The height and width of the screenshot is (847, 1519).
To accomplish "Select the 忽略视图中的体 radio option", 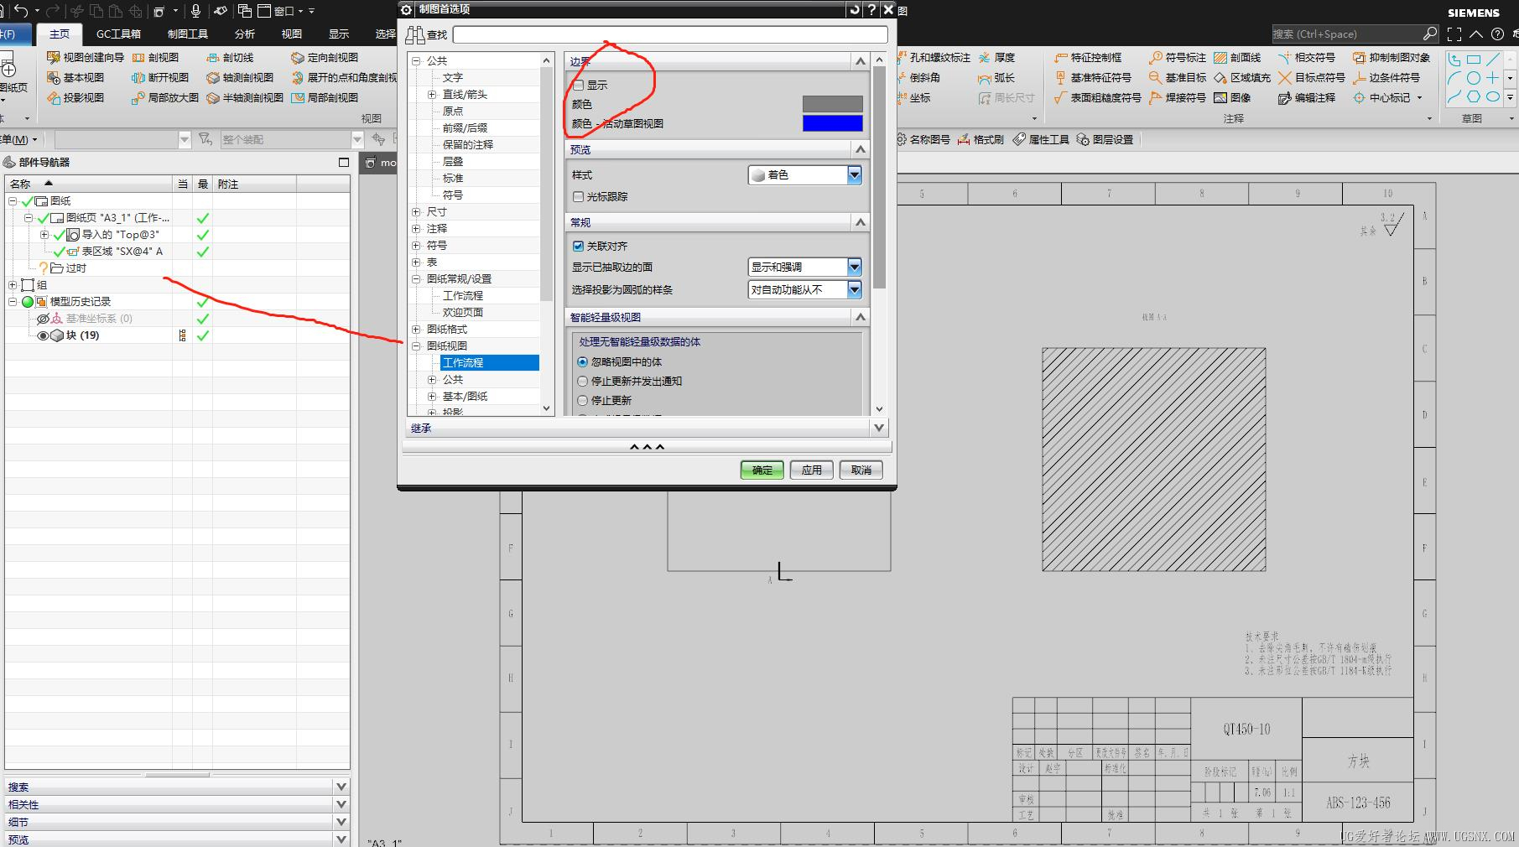I will click(x=583, y=361).
